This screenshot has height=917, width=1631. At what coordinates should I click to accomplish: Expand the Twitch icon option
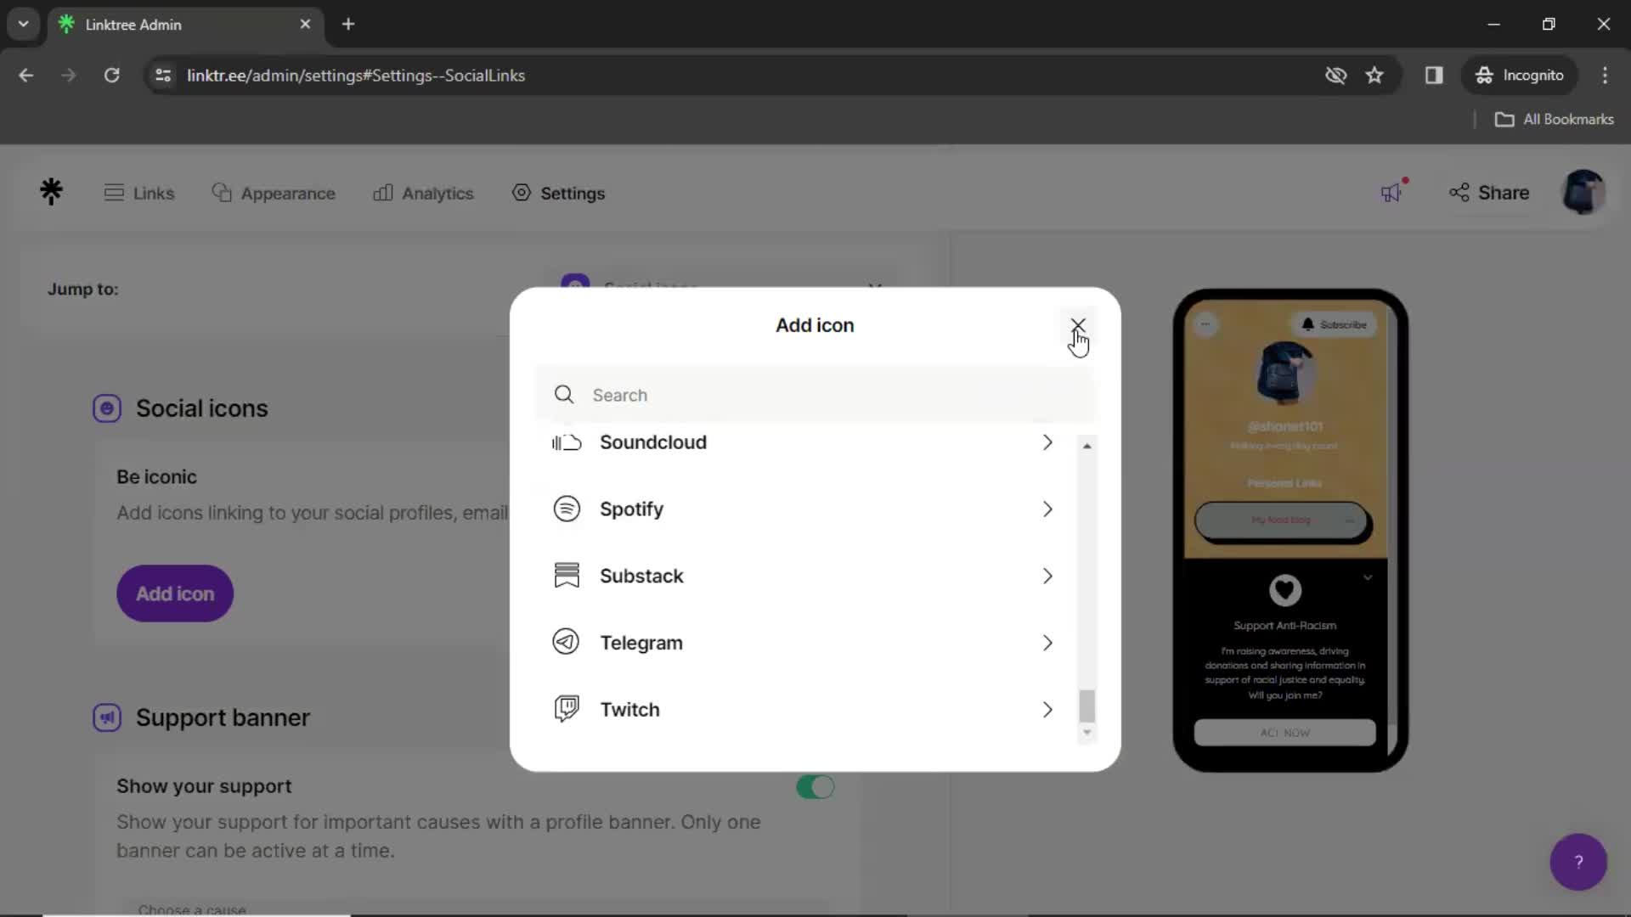[1047, 709]
